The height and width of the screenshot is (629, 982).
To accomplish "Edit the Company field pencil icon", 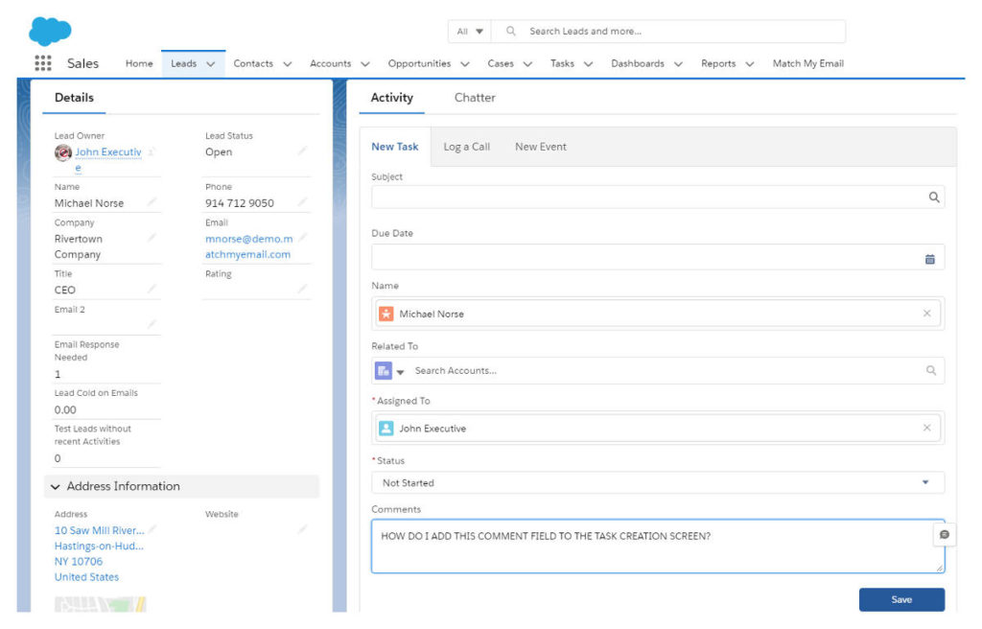I will (152, 238).
